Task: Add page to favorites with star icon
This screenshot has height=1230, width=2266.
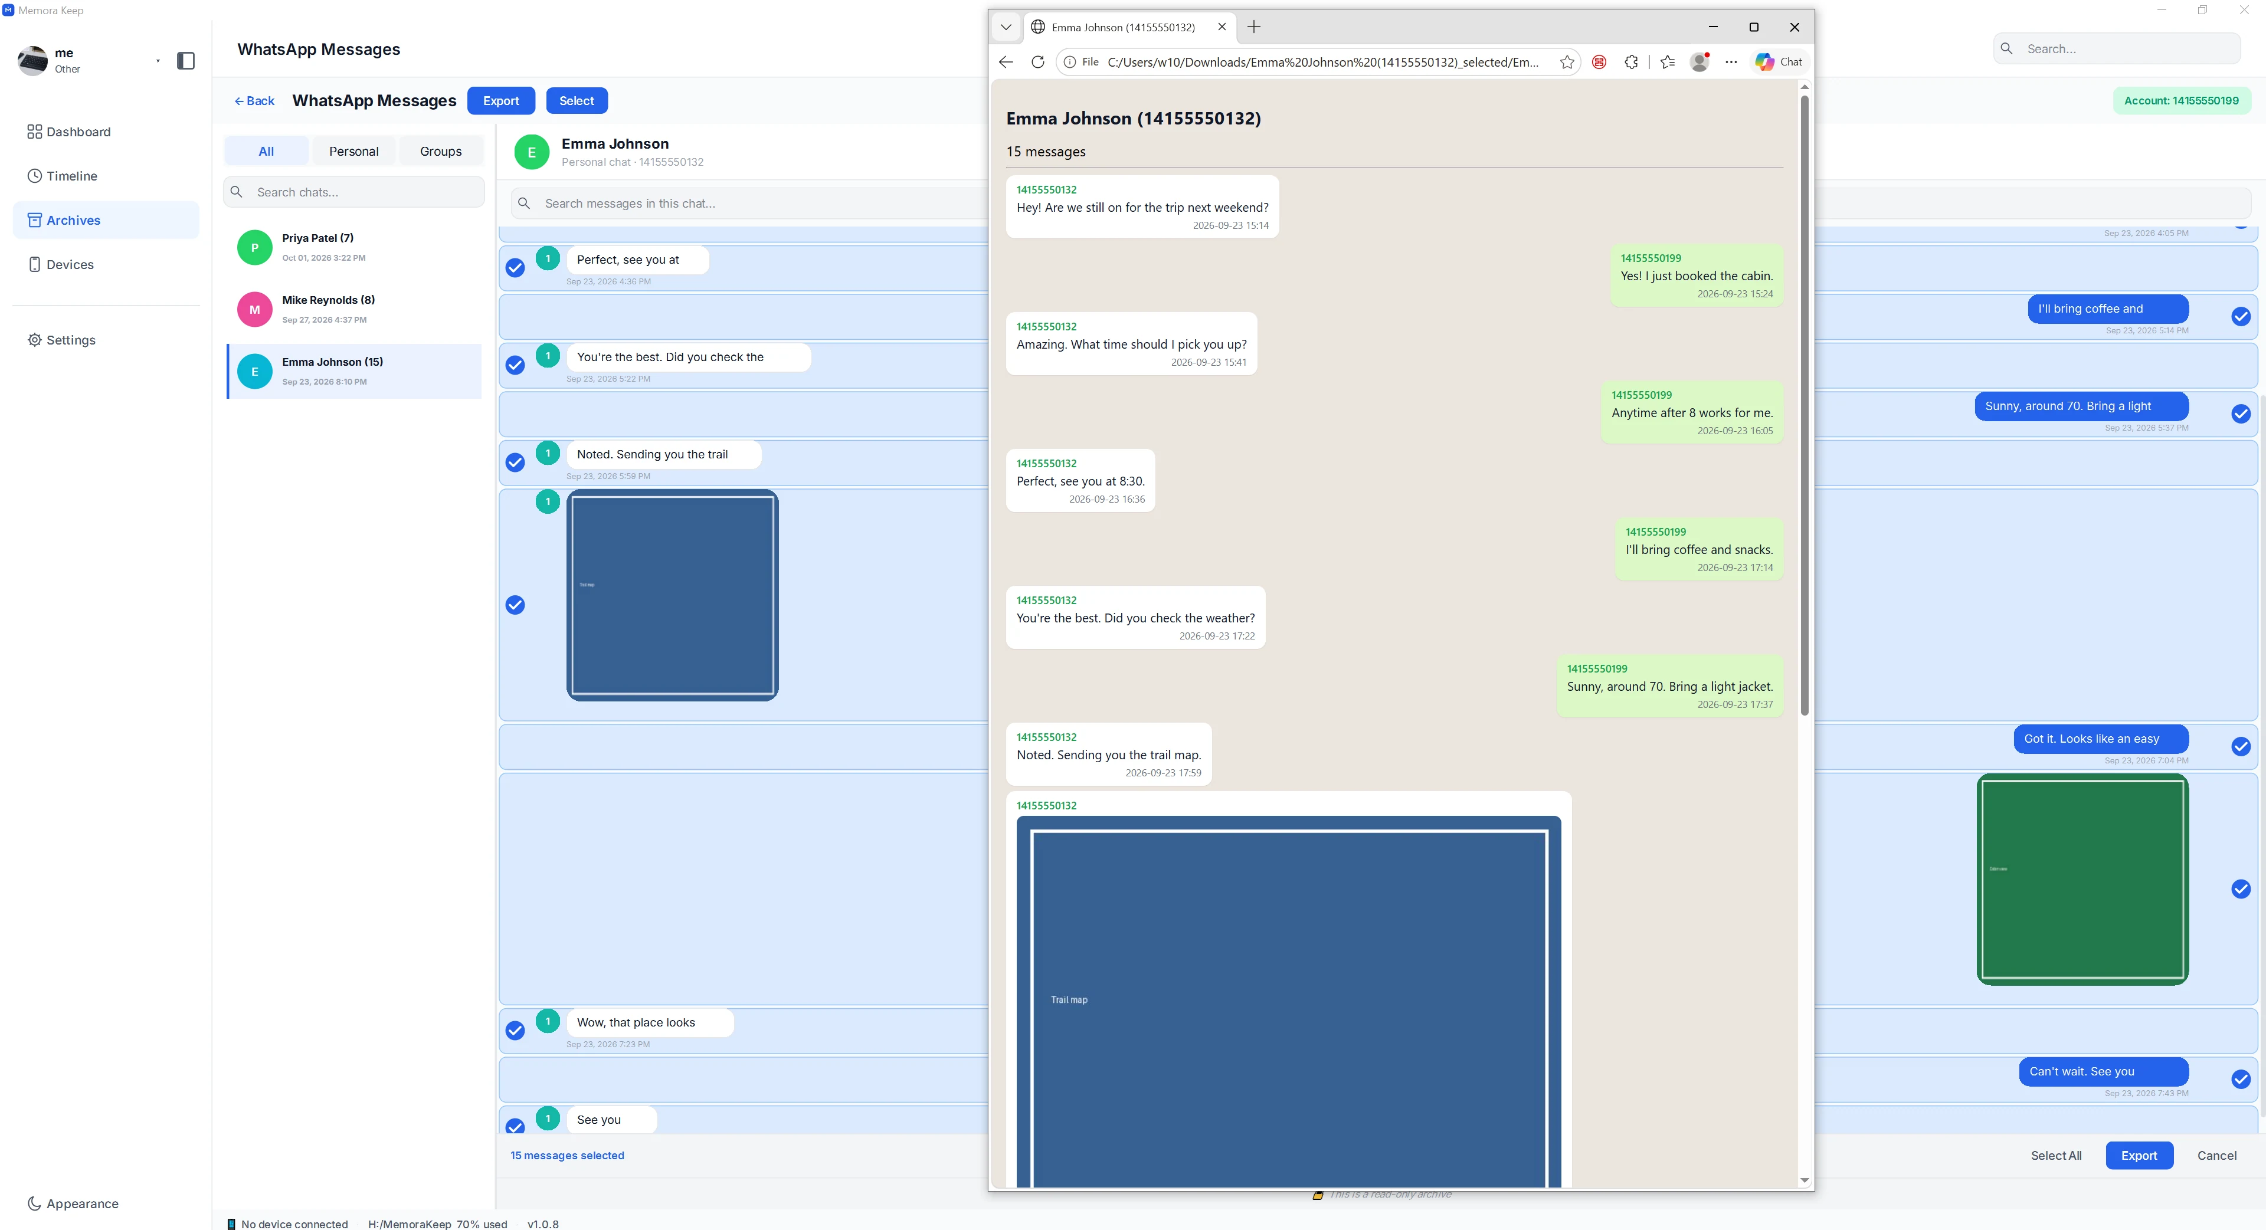Action: (1567, 61)
